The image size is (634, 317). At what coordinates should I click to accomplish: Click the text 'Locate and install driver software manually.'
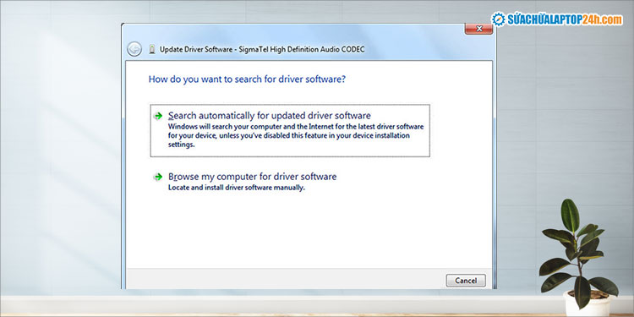(236, 188)
